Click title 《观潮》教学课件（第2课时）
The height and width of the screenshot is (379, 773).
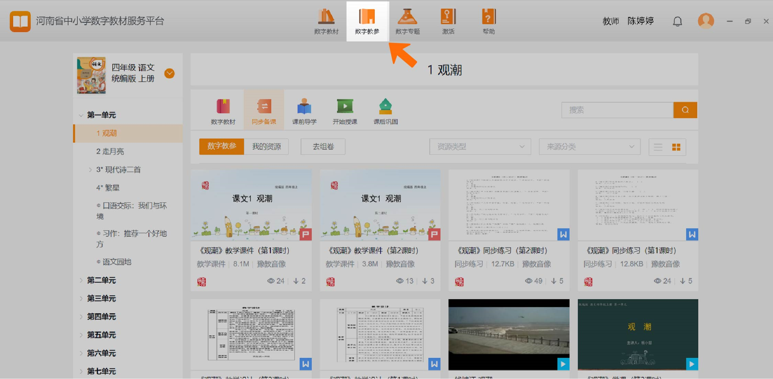pos(373,250)
